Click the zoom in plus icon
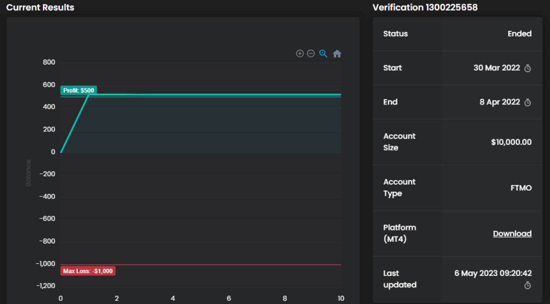Screen dimensions: 550x304 point(300,54)
